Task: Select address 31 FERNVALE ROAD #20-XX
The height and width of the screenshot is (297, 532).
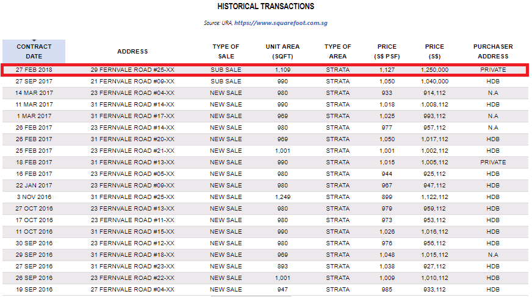Action: pos(132,139)
